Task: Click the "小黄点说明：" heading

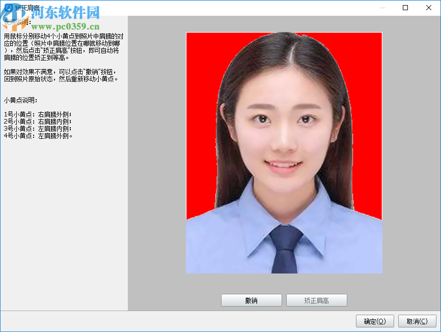Action: pyautogui.click(x=20, y=100)
